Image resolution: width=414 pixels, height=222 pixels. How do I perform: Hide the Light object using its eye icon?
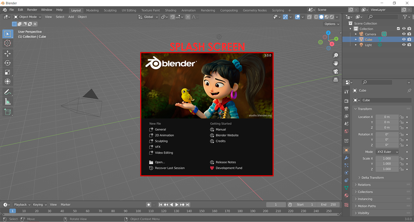[404, 44]
